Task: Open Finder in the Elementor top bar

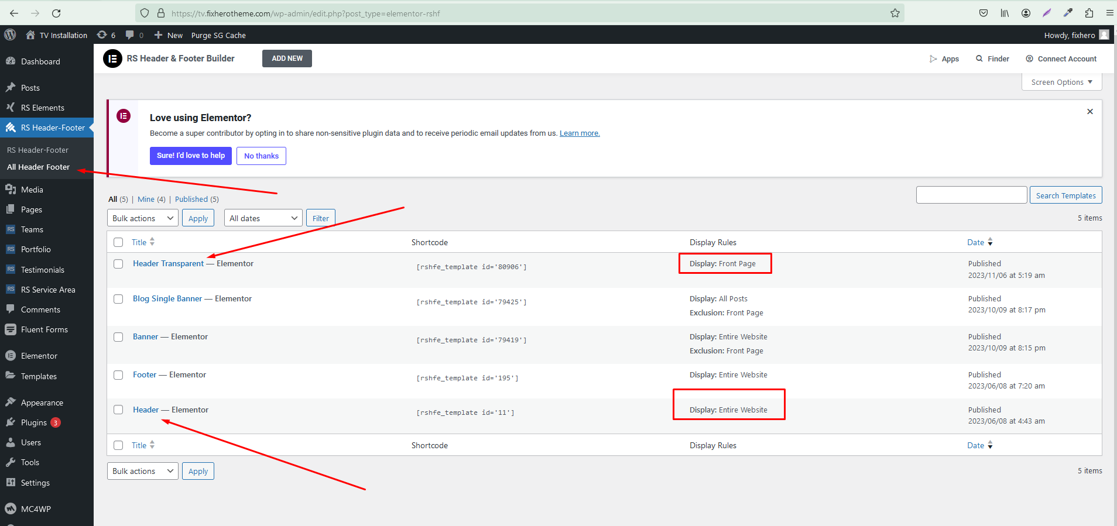Action: 992,59
